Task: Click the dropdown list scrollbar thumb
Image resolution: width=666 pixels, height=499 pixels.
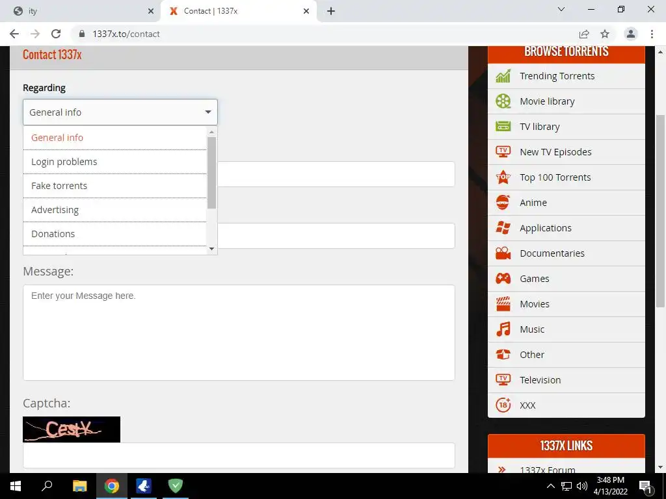Action: 211,172
